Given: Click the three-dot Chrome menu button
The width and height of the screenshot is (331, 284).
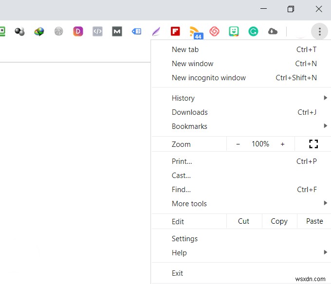Looking at the screenshot, I should tap(319, 32).
